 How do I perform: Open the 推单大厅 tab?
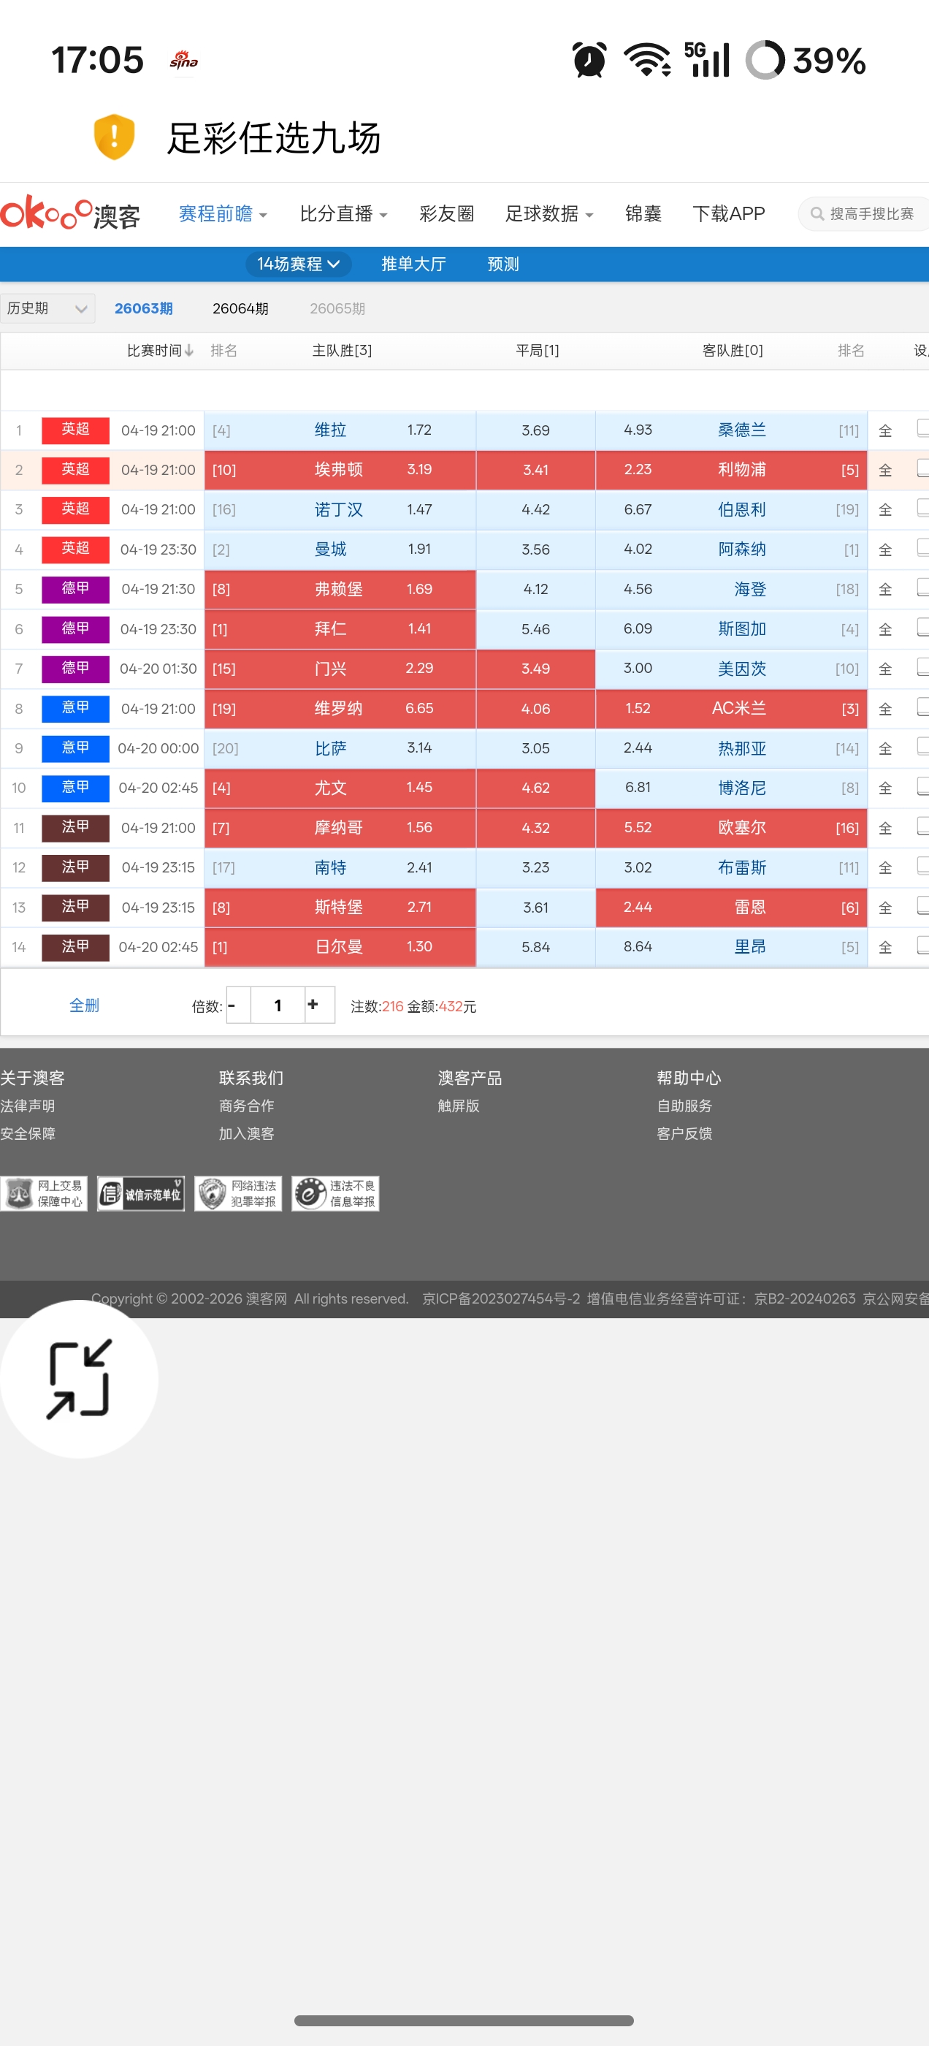(413, 264)
